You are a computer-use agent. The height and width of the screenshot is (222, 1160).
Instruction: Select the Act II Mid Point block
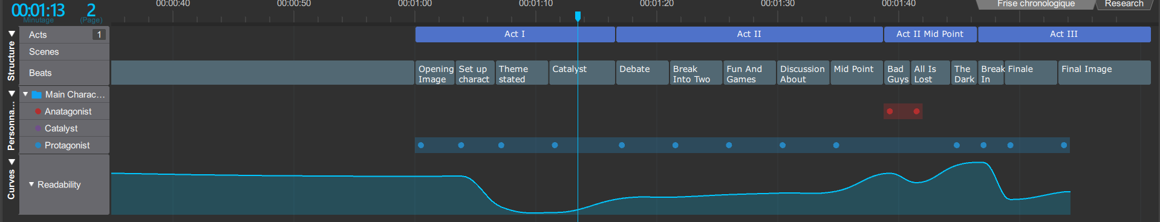pos(930,34)
